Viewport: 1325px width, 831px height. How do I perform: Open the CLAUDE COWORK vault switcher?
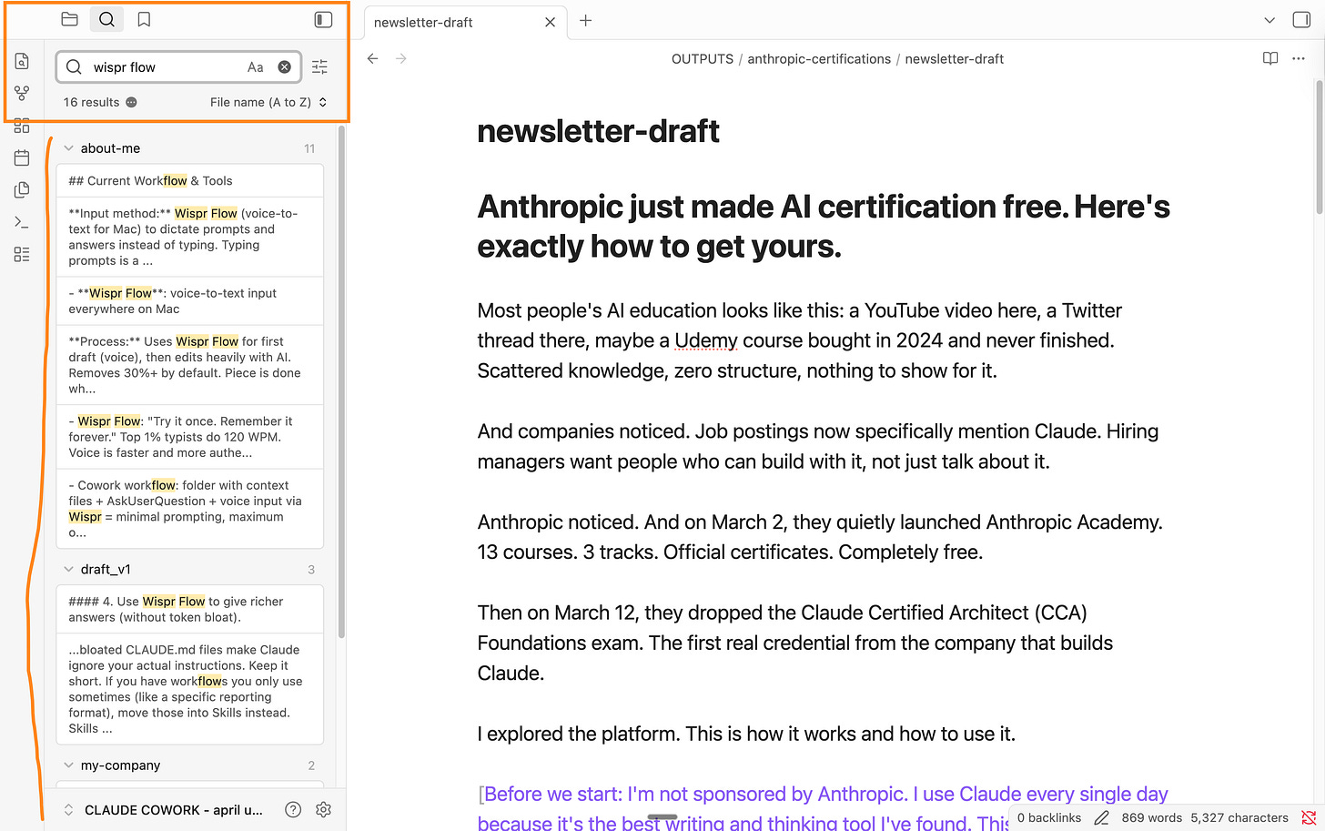point(164,809)
